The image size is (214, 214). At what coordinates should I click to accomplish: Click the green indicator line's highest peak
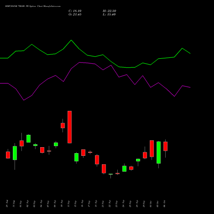71,40
